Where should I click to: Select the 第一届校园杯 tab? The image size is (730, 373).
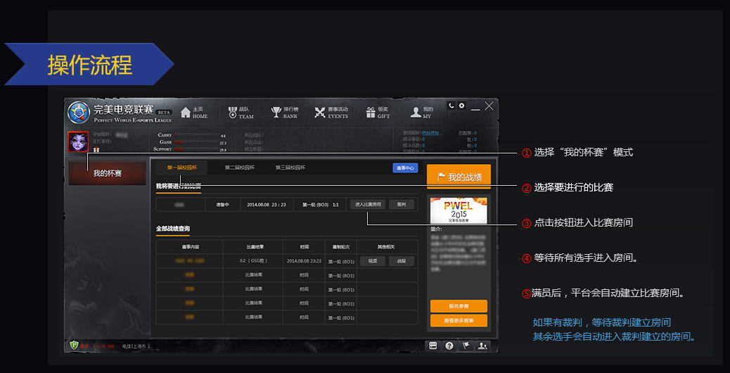point(182,167)
